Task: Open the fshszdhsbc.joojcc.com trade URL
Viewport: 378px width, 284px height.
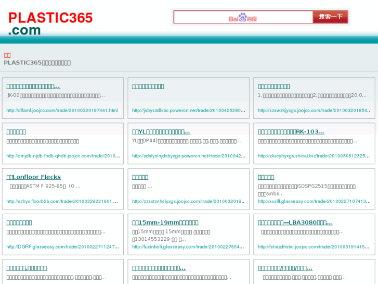Action: coord(314,247)
